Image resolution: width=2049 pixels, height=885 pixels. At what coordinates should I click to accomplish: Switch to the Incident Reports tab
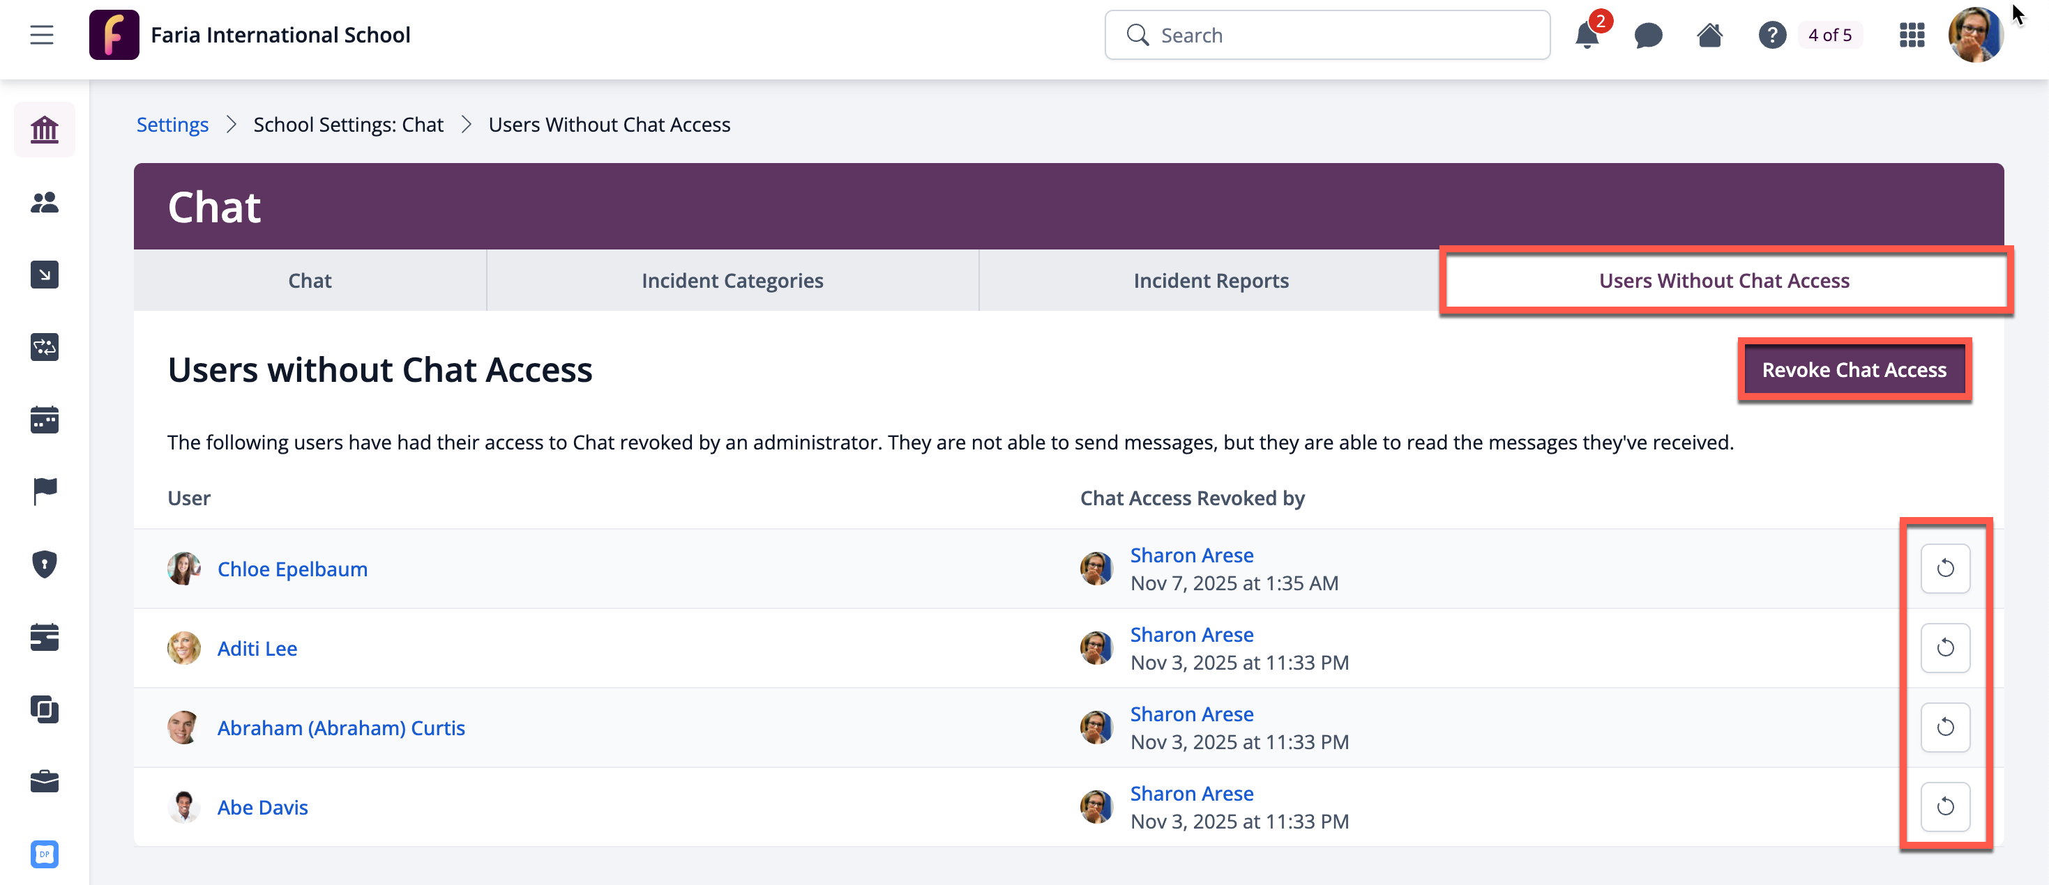1211,280
